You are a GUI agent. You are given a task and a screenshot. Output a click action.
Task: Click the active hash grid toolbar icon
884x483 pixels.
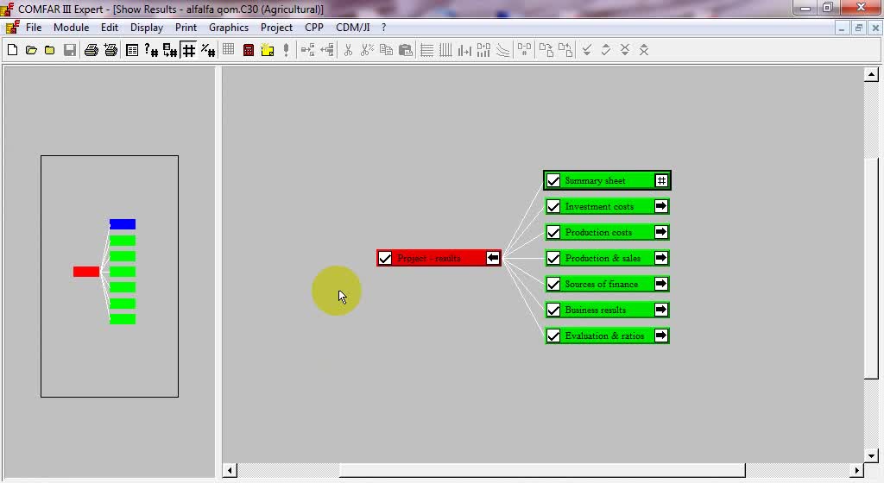pyautogui.click(x=188, y=50)
